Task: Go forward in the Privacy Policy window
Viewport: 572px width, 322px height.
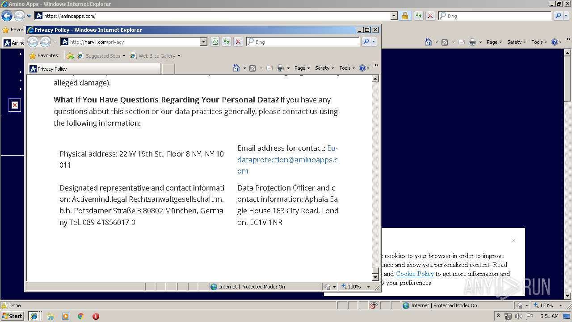Action: click(x=46, y=42)
